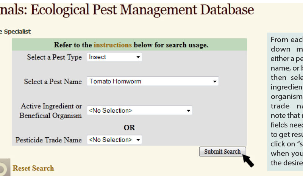Click the Specialist text under the title
Image resolution: width=303 pixels, height=179 pixels.
point(16,31)
